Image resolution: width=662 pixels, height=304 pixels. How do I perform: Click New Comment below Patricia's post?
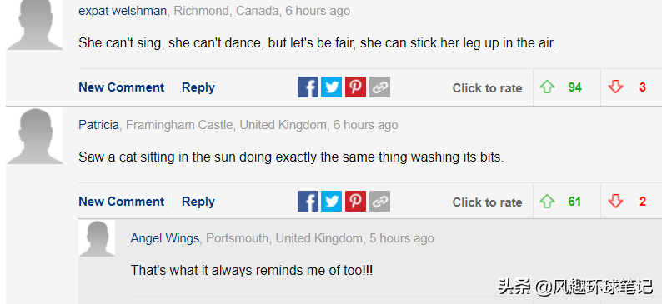[121, 202]
